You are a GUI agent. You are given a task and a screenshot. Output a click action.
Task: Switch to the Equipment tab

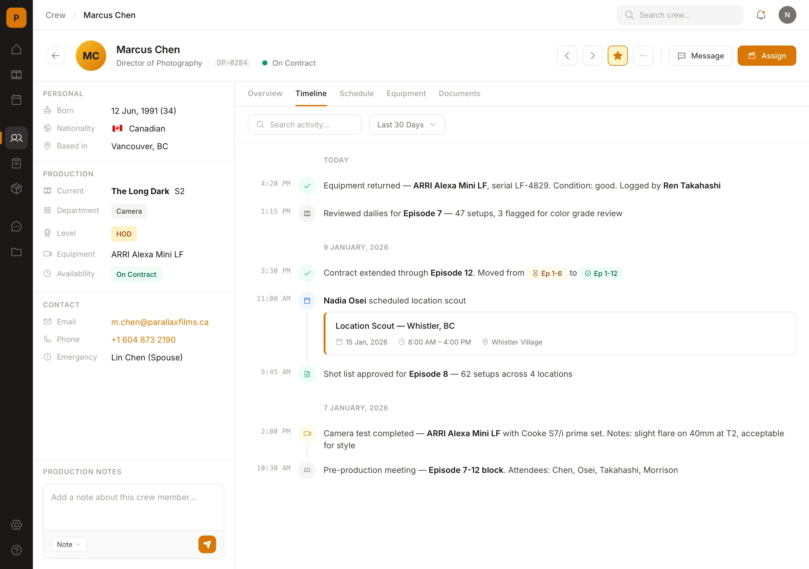pyautogui.click(x=406, y=94)
